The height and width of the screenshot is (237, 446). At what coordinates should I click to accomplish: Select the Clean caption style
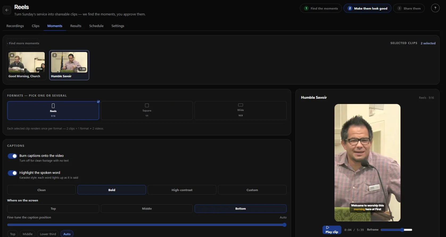[42, 190]
